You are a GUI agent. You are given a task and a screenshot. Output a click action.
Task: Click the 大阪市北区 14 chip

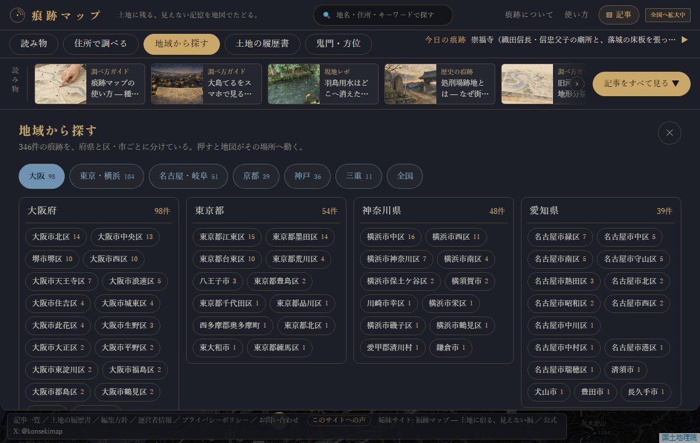pos(55,237)
